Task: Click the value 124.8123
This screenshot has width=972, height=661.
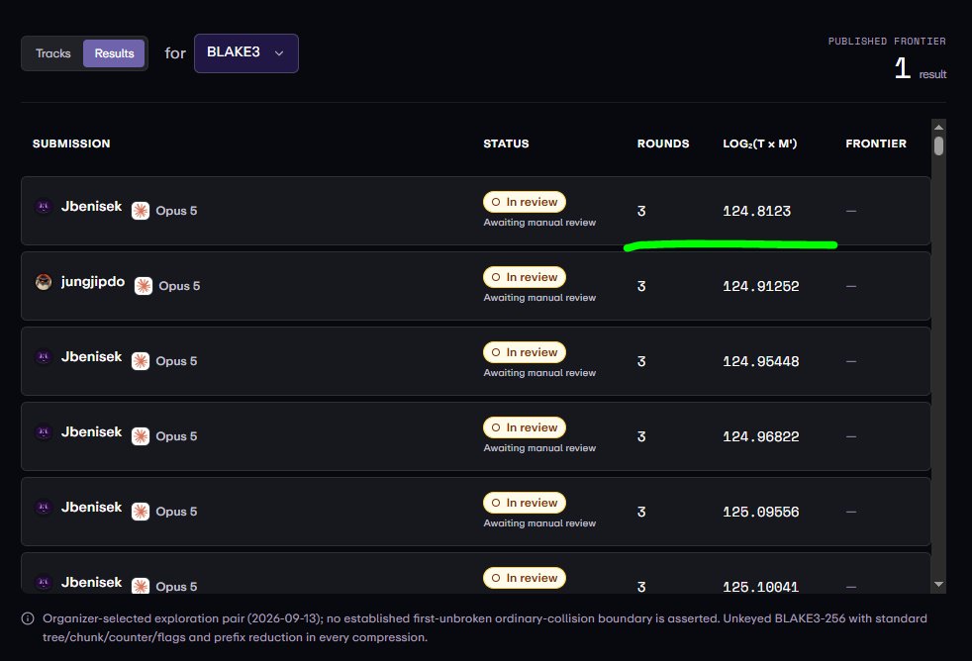Action: click(757, 211)
